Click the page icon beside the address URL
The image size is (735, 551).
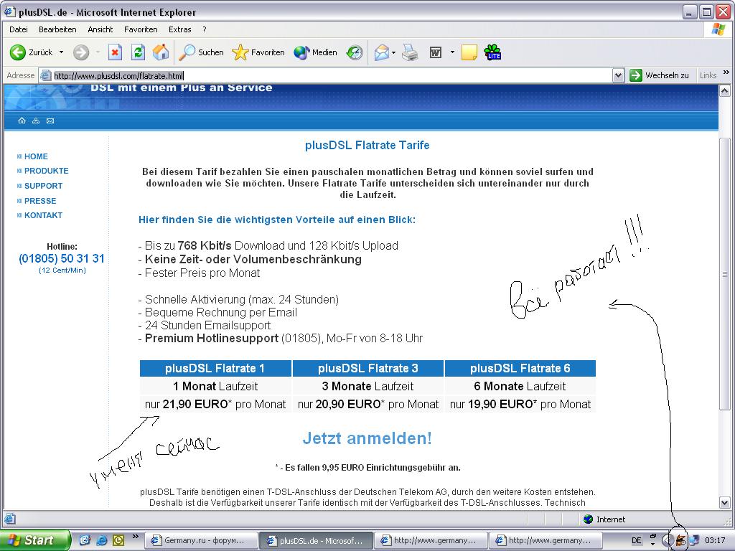pos(45,75)
